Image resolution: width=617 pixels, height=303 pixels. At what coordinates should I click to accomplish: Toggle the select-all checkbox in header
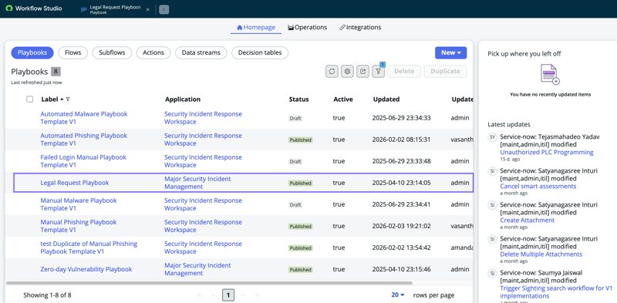pos(29,99)
